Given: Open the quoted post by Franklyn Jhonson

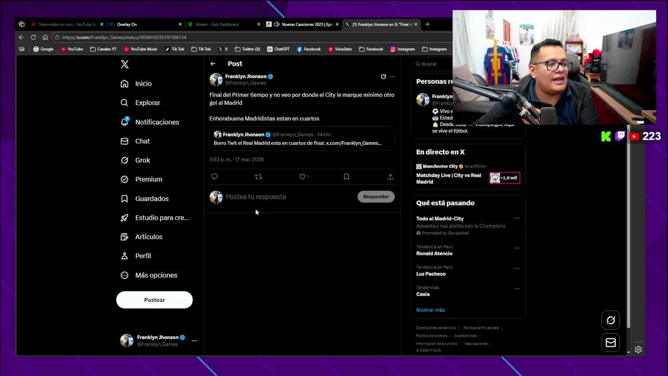Looking at the screenshot, I should click(x=302, y=138).
